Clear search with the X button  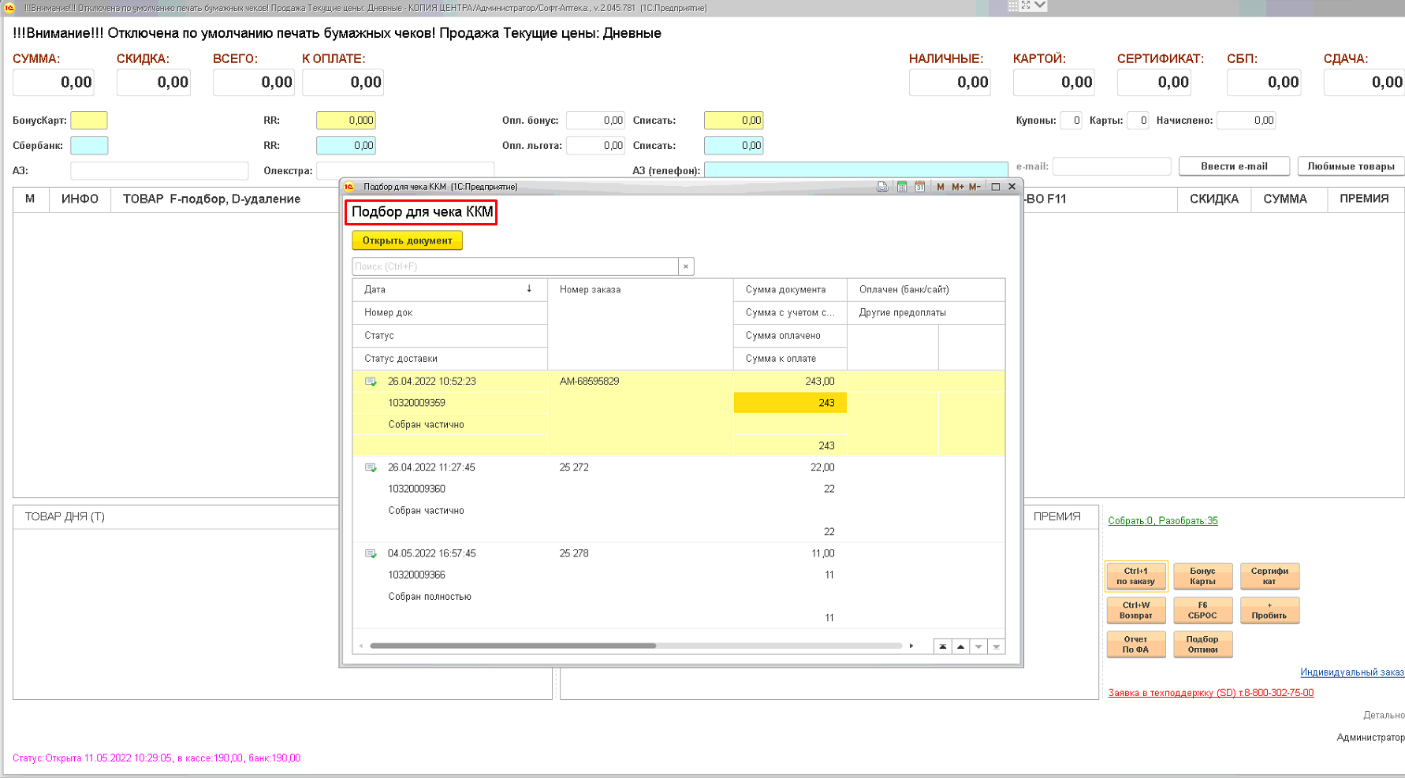[x=686, y=266]
